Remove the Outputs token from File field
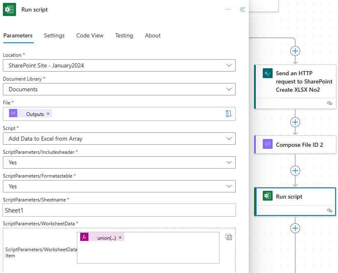Viewport: 338px width, 273px height. pos(48,114)
